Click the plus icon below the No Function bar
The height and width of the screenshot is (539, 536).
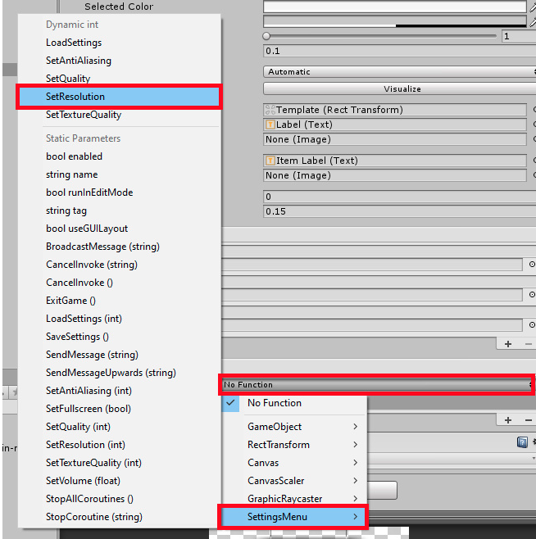click(x=508, y=419)
